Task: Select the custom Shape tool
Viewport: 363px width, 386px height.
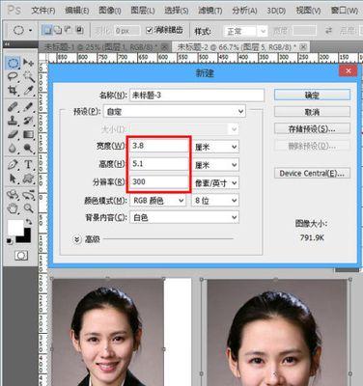Action: coord(29,179)
